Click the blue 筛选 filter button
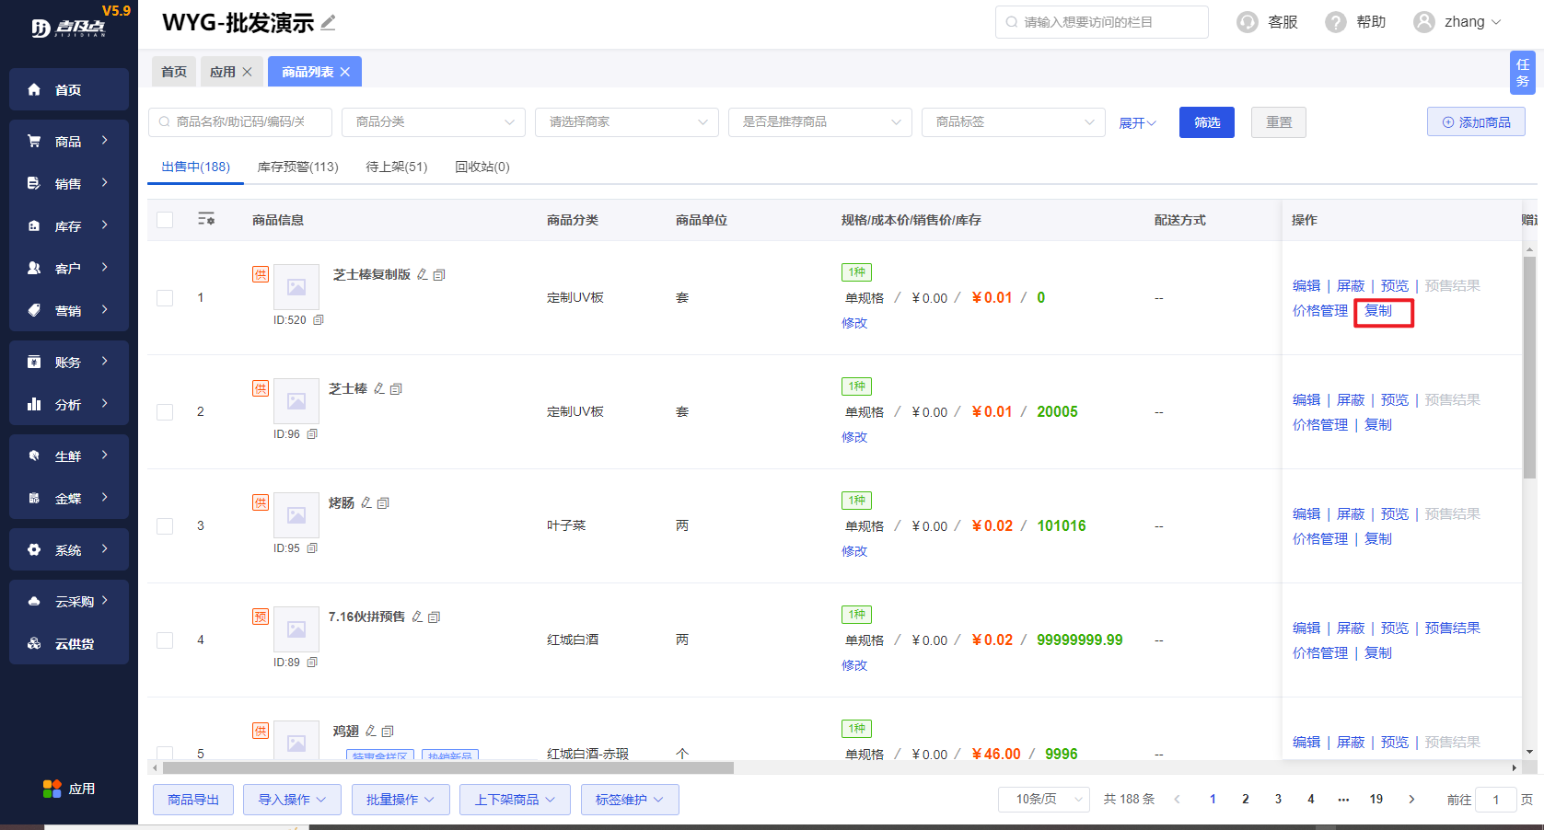Screen dimensions: 1544x830 click(1206, 122)
